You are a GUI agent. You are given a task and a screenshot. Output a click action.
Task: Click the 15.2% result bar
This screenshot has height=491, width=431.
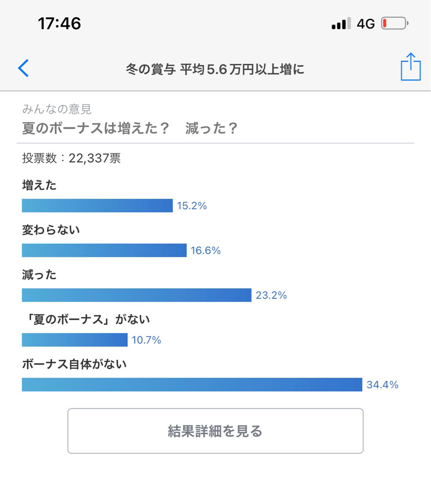pos(97,206)
